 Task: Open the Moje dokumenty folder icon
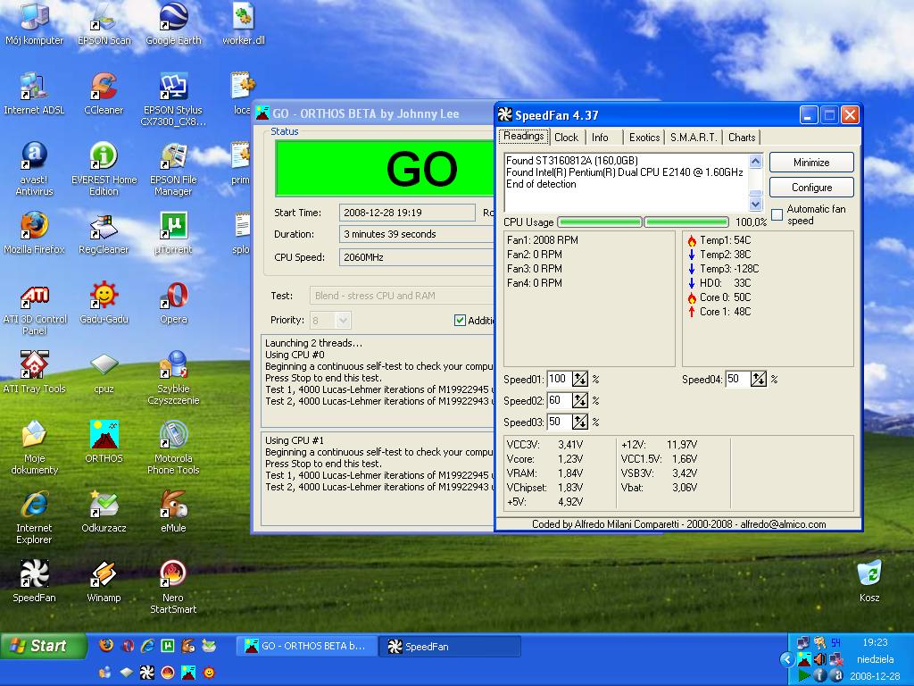[35, 448]
